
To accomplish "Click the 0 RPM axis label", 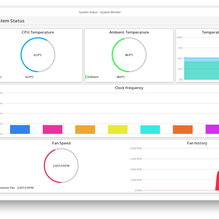I will tap(139, 191).
